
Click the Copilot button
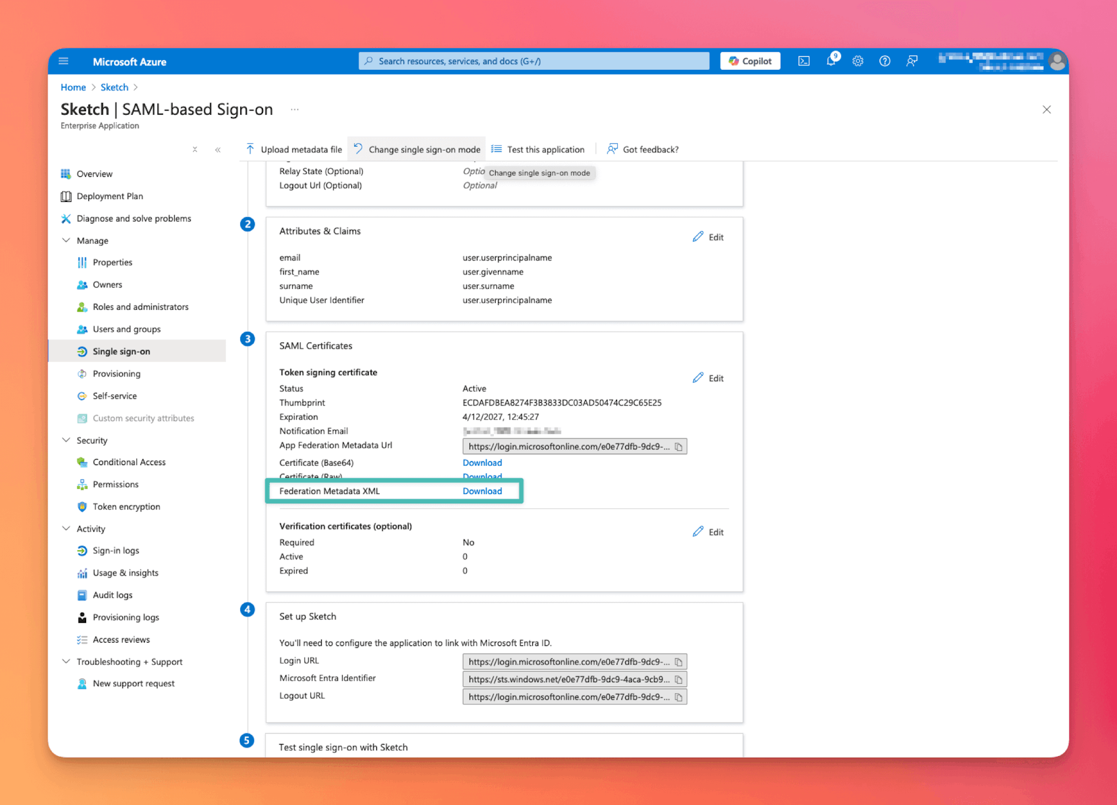pos(750,61)
